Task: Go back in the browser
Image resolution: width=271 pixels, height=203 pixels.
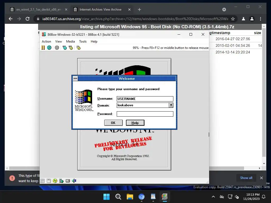Action: pos(11,19)
